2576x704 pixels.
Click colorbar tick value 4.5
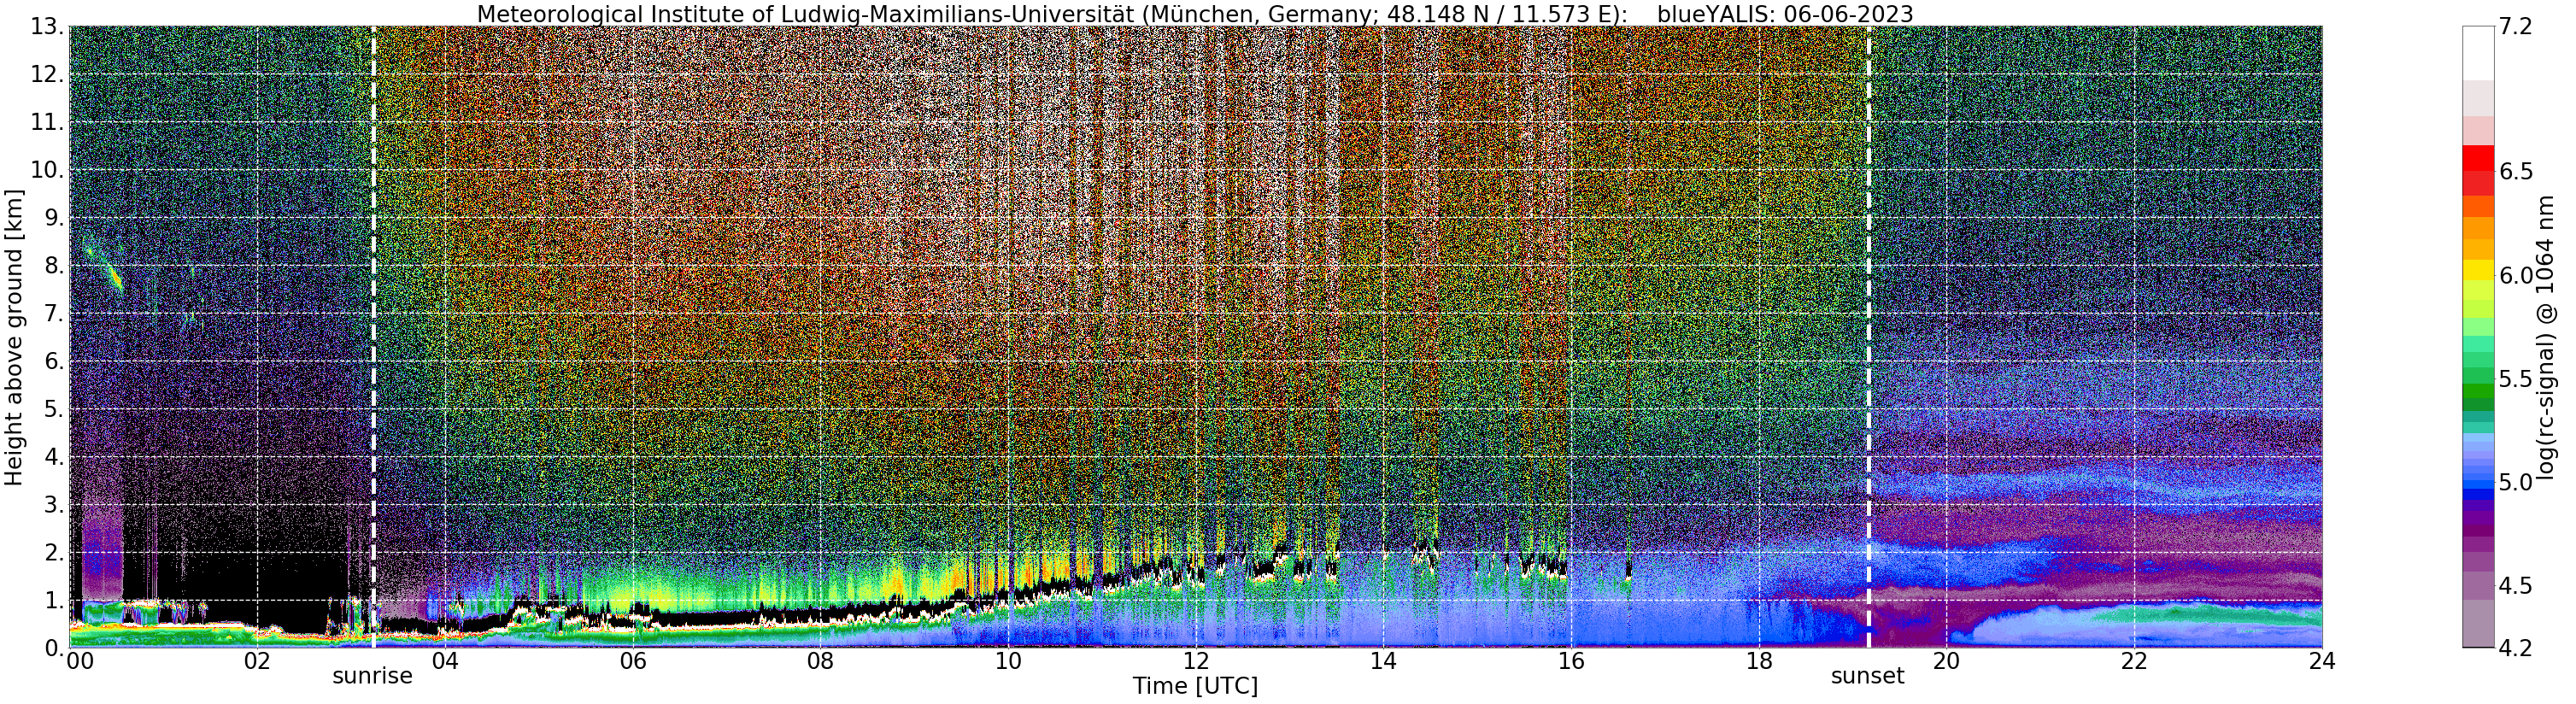click(x=2516, y=586)
